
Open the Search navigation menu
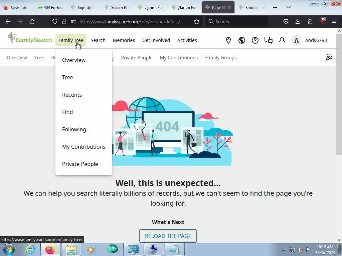[x=98, y=40]
